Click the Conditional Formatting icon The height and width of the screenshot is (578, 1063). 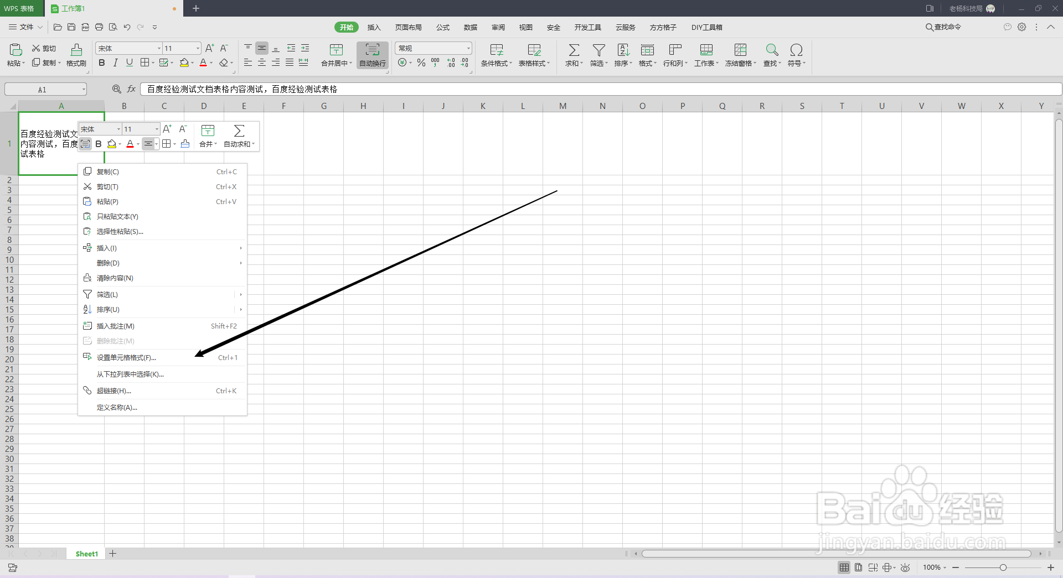(497, 50)
